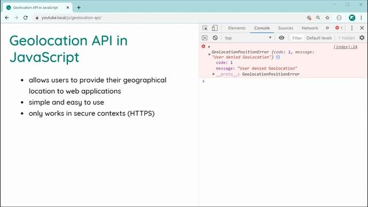Close the DevTools panel

click(362, 28)
